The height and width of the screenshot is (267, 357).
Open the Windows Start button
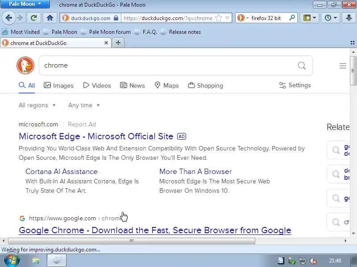point(12,260)
